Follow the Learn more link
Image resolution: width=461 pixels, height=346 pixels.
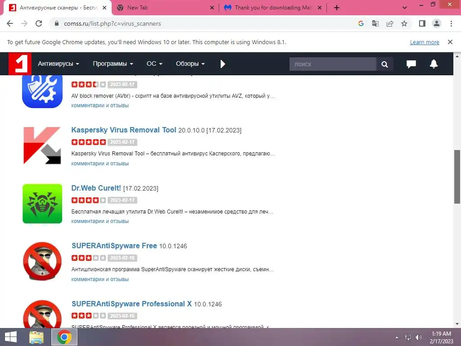tap(425, 42)
